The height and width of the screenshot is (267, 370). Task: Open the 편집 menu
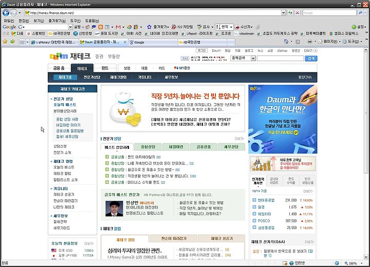[24, 21]
